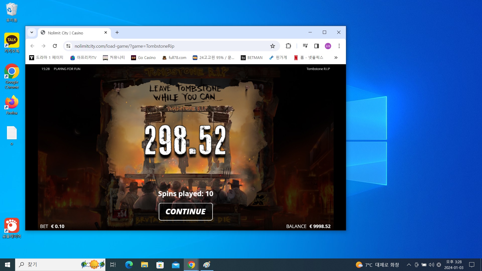
Task: Open the weather widget showing 7°C
Action: (377, 265)
